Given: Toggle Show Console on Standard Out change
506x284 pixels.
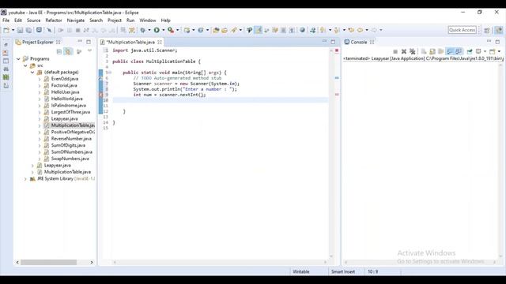Looking at the screenshot, I should click(450, 51).
